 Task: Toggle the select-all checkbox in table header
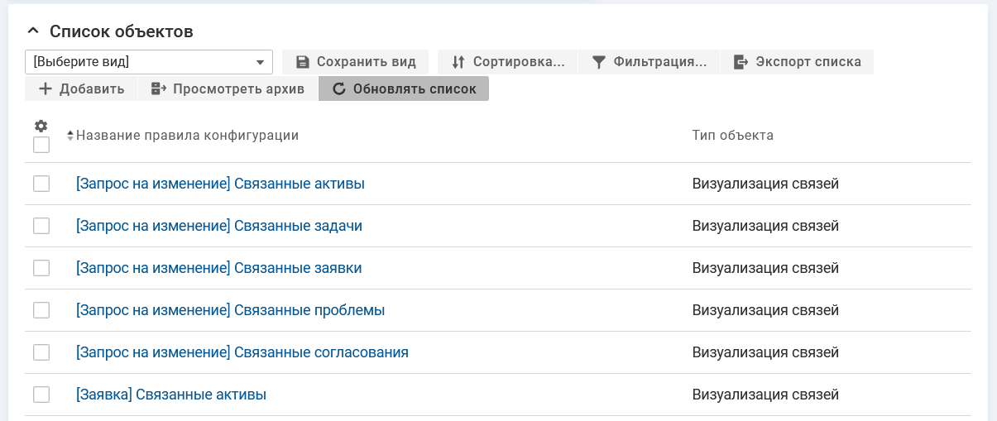click(x=41, y=145)
